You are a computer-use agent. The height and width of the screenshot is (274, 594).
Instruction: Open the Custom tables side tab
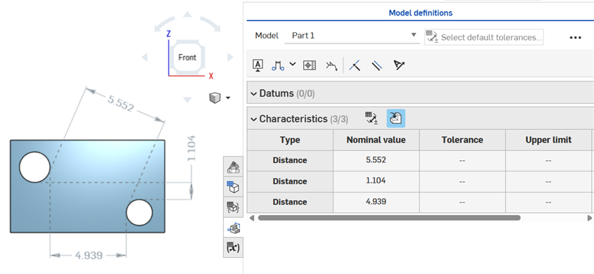(233, 207)
